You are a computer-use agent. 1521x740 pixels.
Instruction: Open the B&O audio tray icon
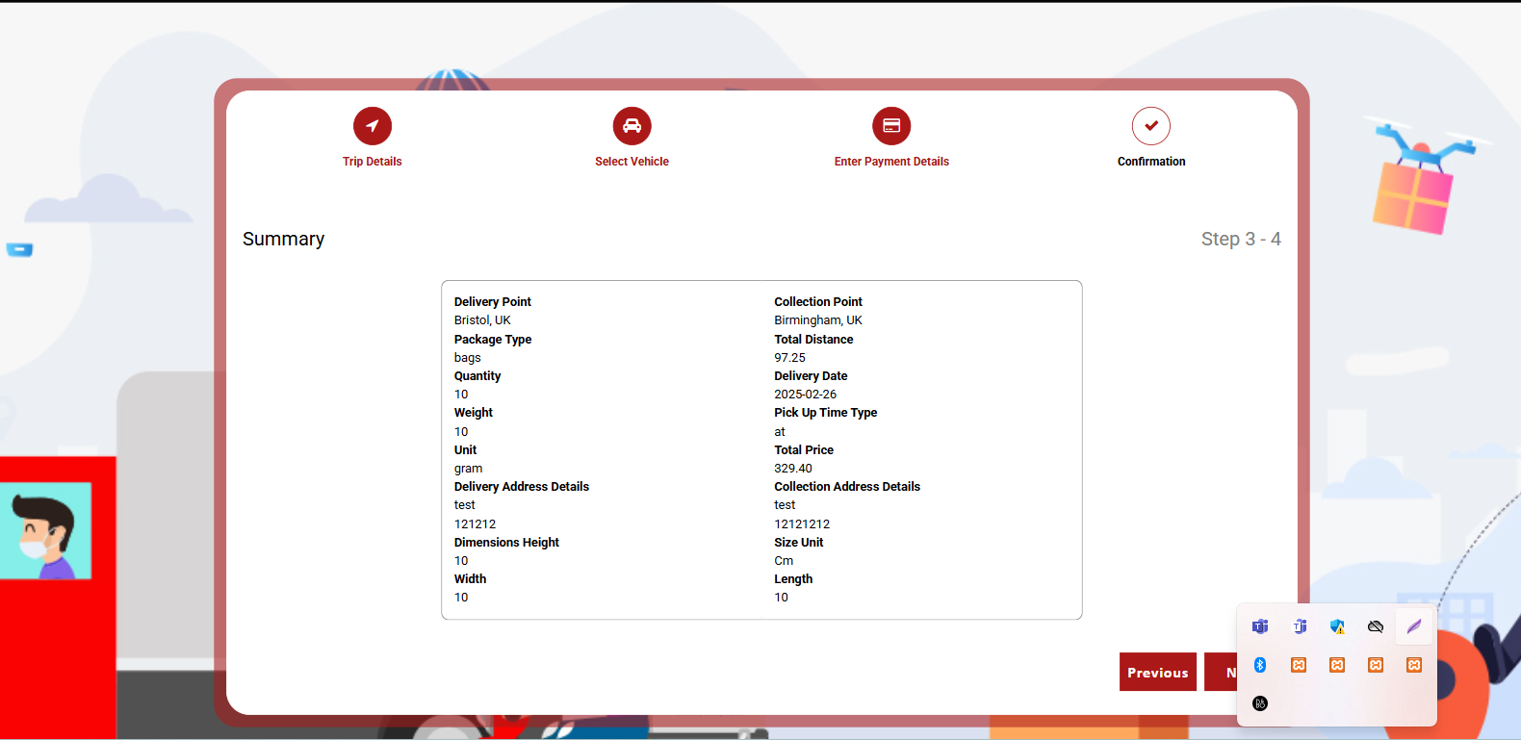click(1260, 703)
